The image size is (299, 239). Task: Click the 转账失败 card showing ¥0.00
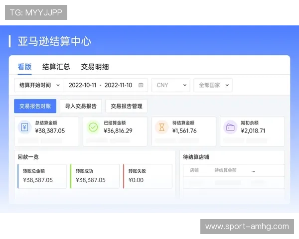pos(148,176)
